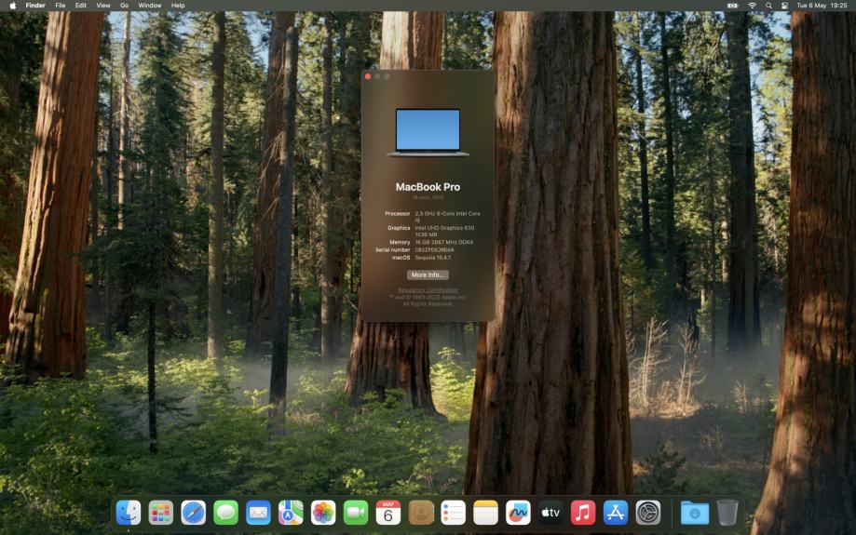Click the macOS label
The height and width of the screenshot is (535, 856).
(401, 258)
